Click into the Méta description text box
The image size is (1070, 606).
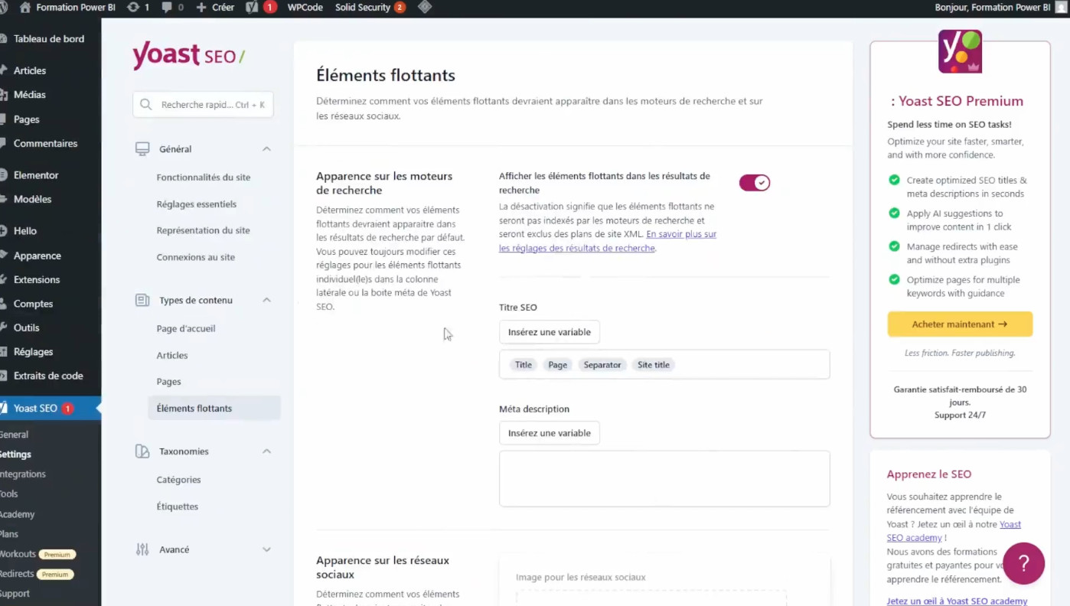pyautogui.click(x=664, y=479)
